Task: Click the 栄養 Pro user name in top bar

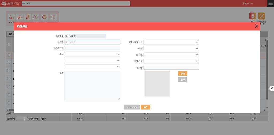Action: click(x=248, y=3)
